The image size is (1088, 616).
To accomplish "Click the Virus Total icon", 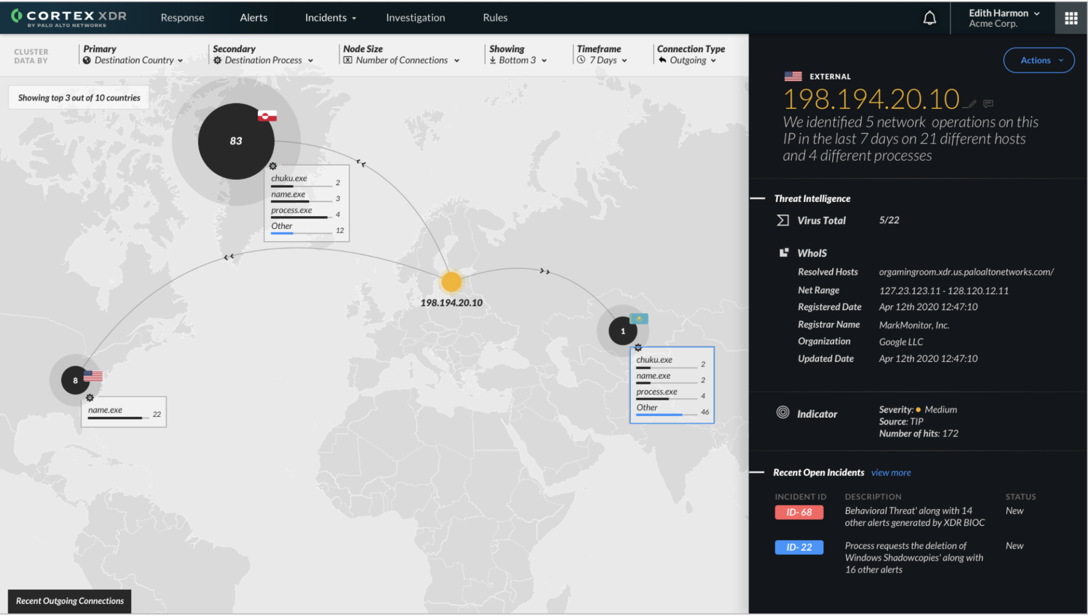I will [x=783, y=220].
